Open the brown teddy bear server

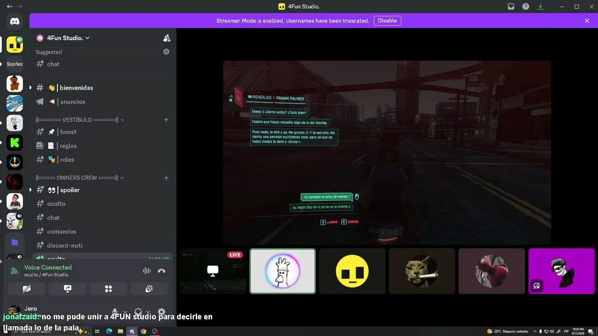tap(14, 84)
